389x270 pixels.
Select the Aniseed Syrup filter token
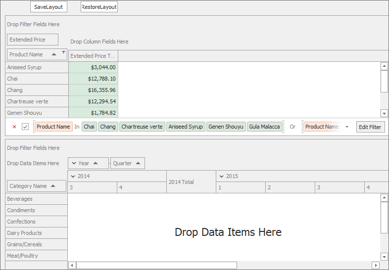(186, 127)
